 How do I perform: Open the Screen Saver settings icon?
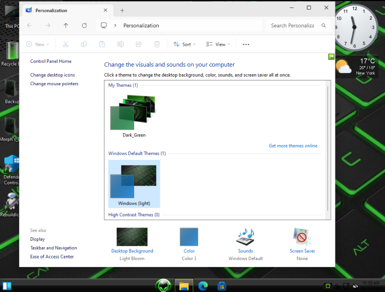(x=302, y=237)
